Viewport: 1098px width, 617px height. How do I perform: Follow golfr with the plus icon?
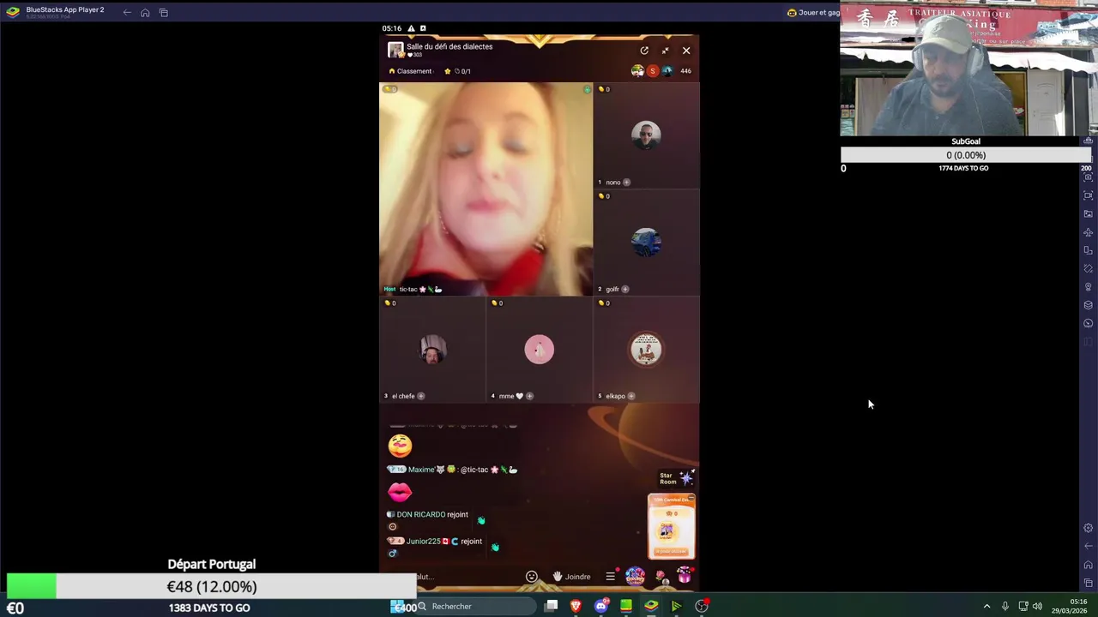(x=624, y=290)
